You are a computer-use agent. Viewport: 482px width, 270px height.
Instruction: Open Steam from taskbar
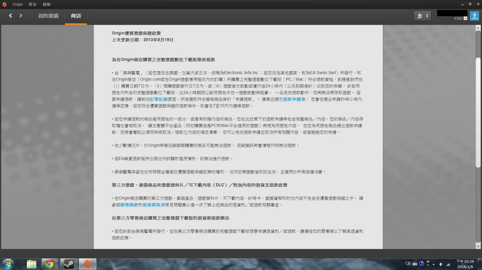69,264
